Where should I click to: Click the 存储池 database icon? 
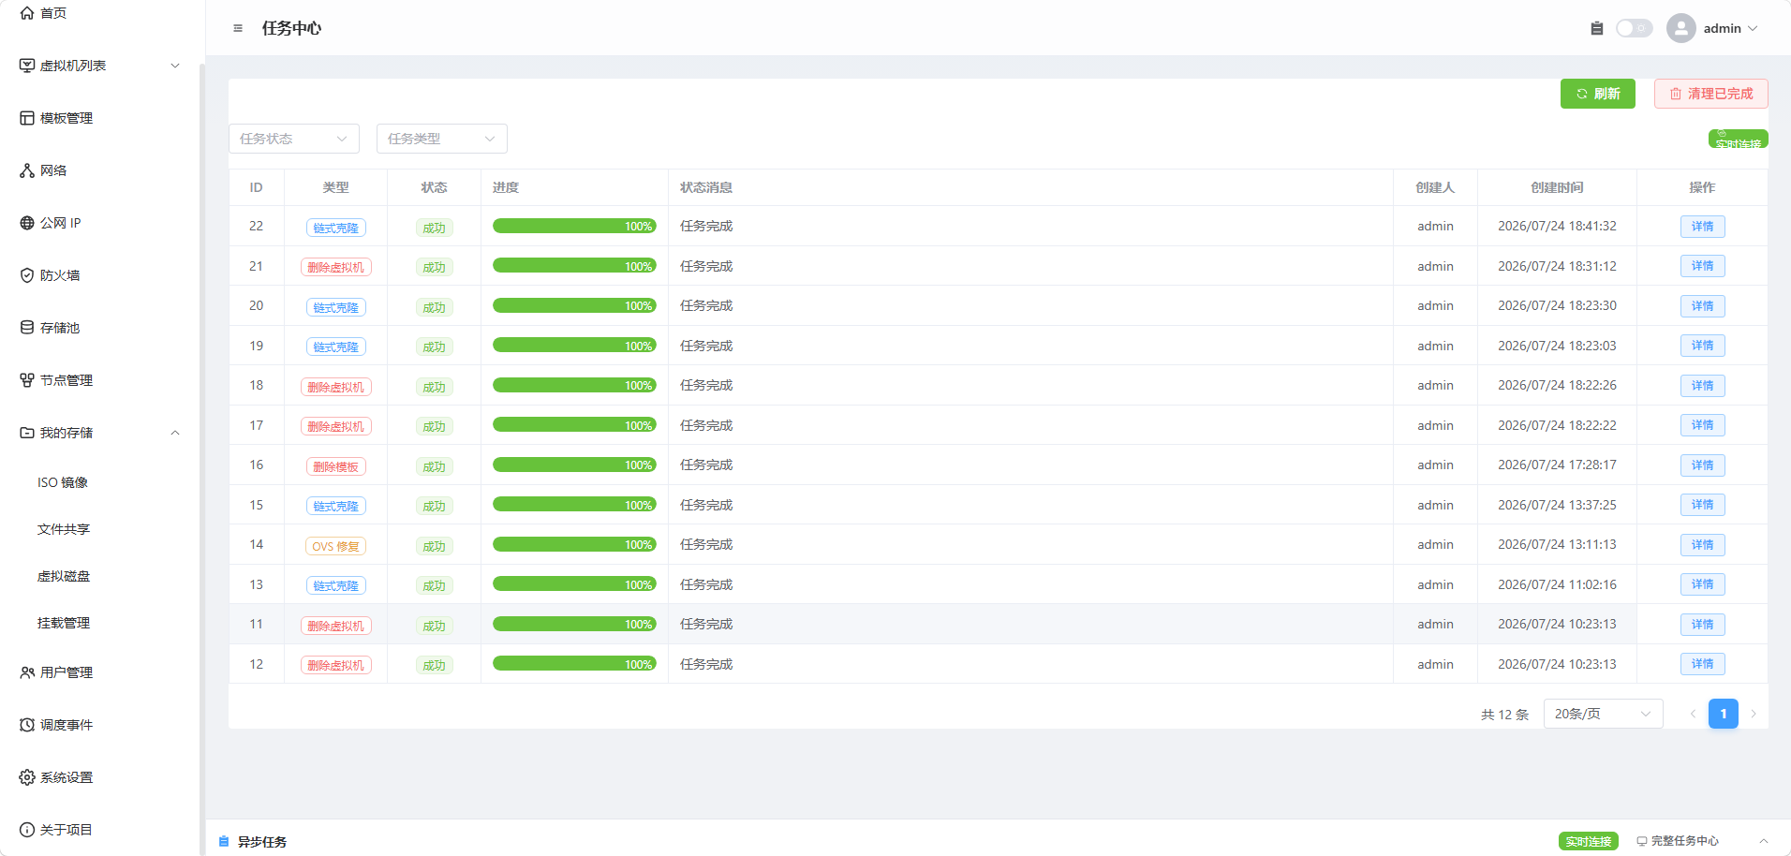pyautogui.click(x=27, y=328)
